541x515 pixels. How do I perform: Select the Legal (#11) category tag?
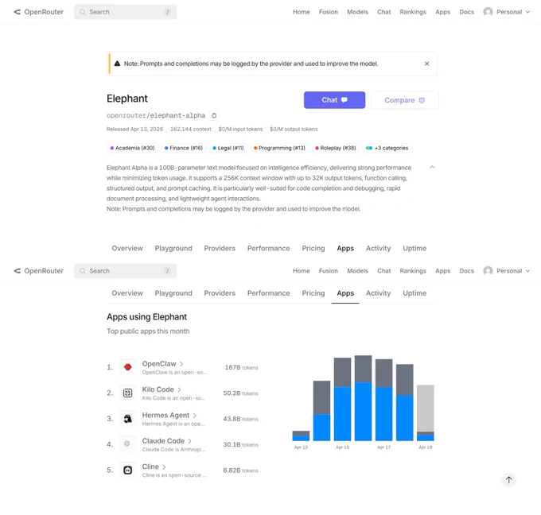click(228, 149)
